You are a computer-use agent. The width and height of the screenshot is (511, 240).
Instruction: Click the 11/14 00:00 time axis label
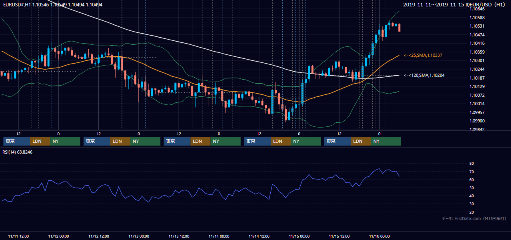click(219, 236)
